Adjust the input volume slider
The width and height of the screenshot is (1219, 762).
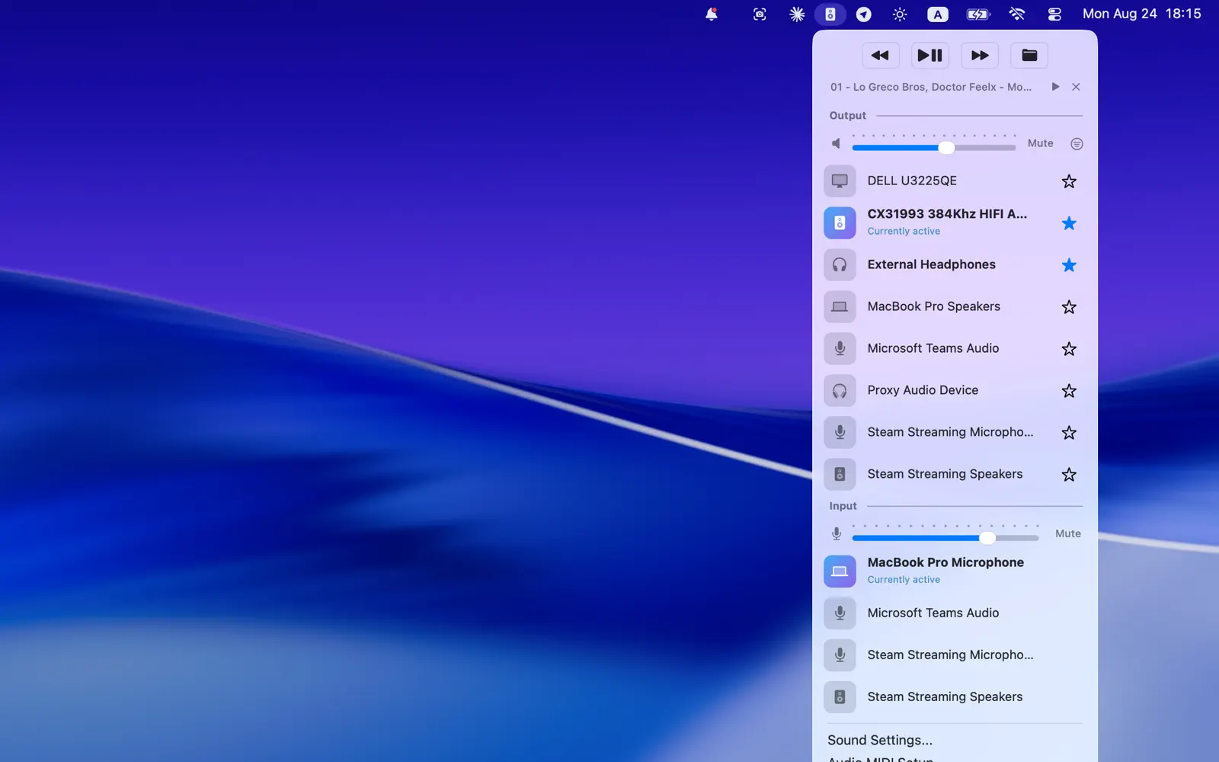945,538
